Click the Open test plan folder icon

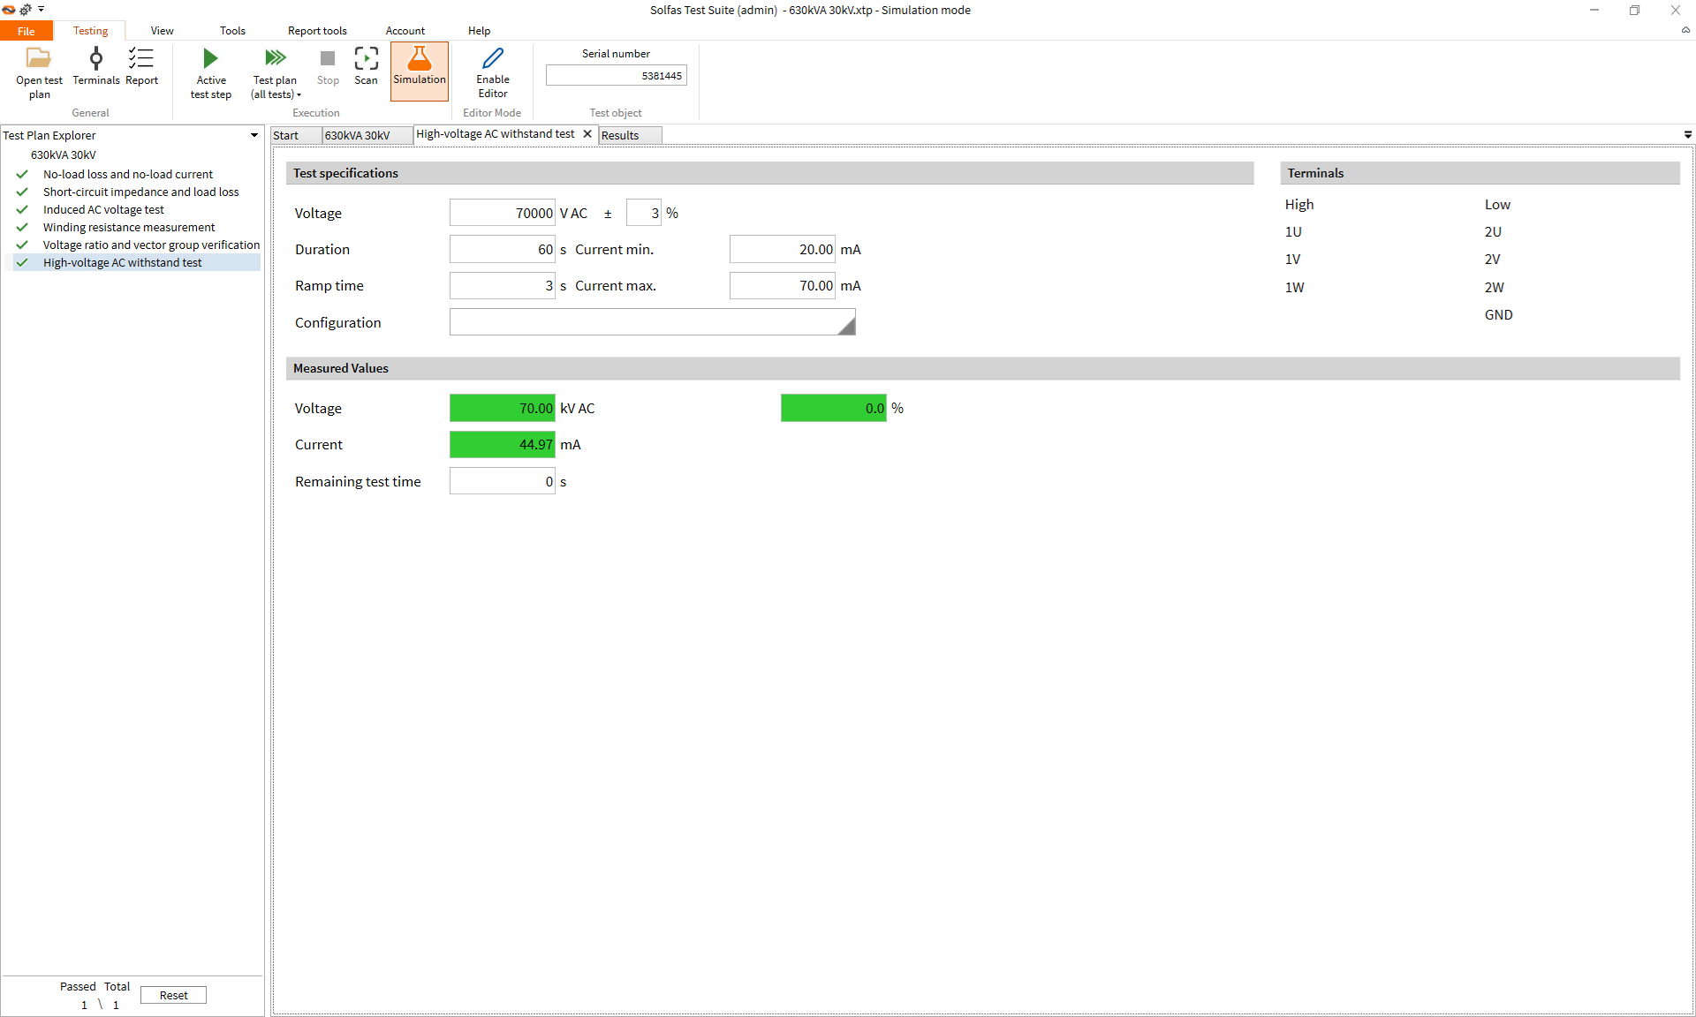[39, 59]
